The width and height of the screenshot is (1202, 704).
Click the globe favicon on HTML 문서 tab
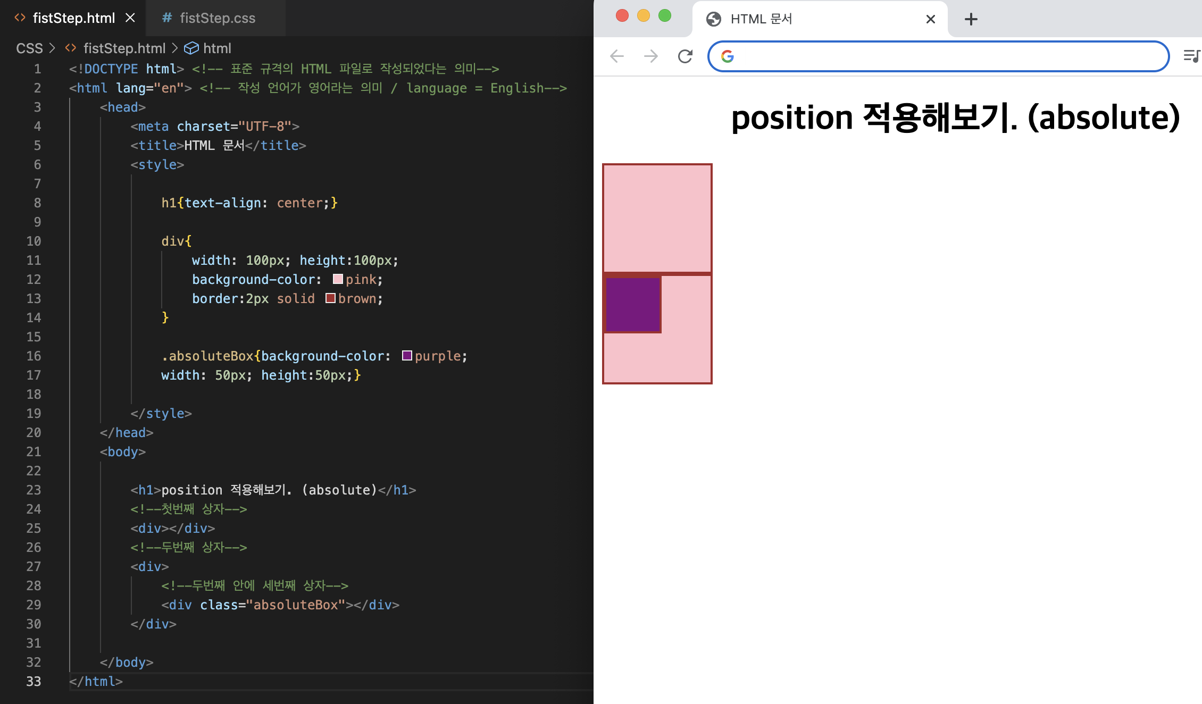714,19
